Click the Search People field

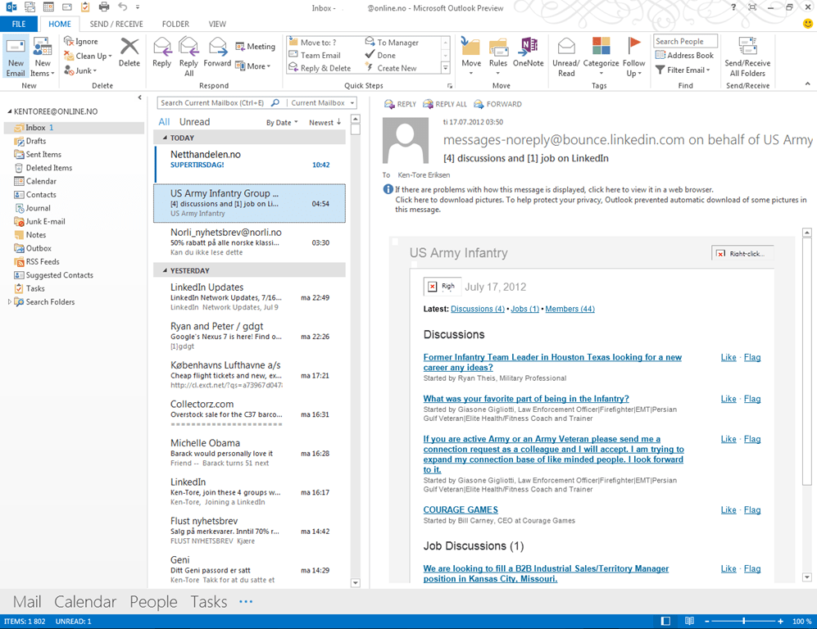click(685, 41)
